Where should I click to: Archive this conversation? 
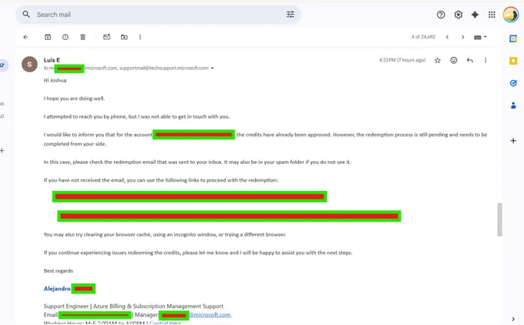(48, 37)
